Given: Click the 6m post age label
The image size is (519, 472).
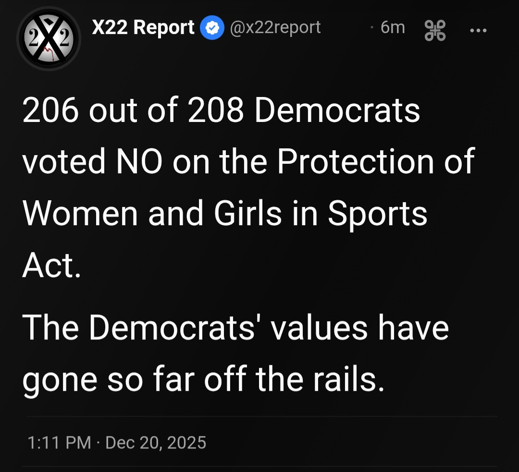Looking at the screenshot, I should (392, 28).
